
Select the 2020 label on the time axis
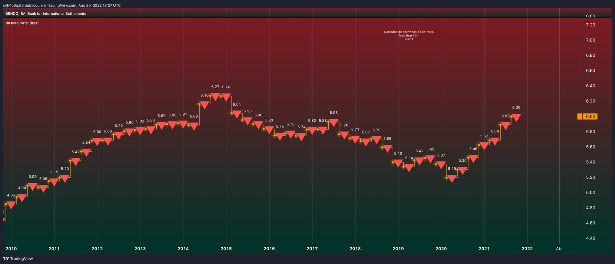pyautogui.click(x=441, y=249)
